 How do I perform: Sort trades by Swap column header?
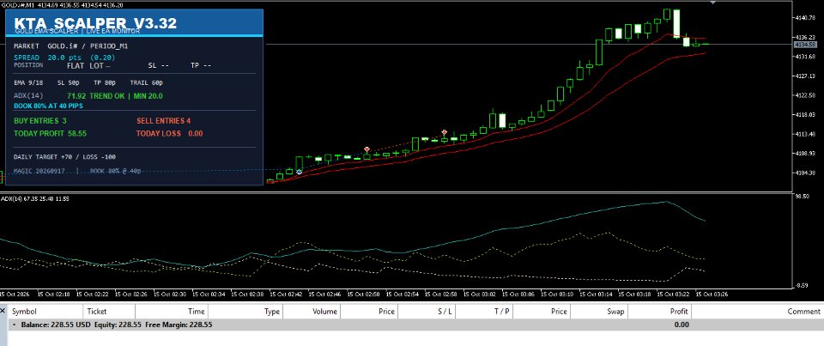(599, 312)
